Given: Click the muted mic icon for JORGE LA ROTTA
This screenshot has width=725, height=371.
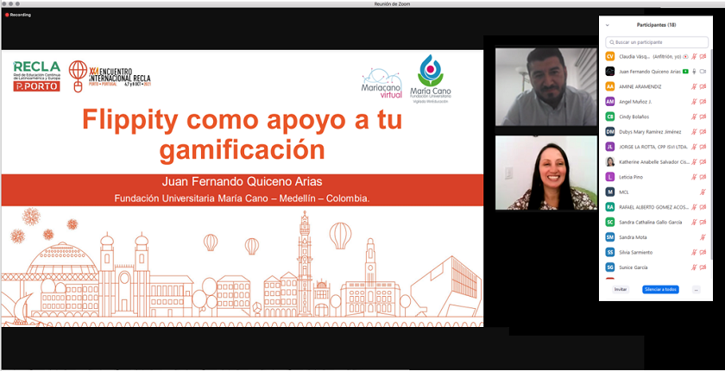Looking at the screenshot, I should tap(694, 147).
